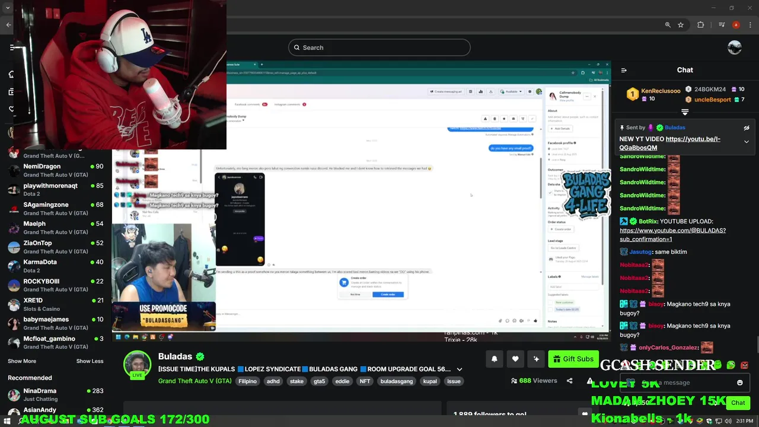Hide the pinned message with eye icon

tap(747, 128)
